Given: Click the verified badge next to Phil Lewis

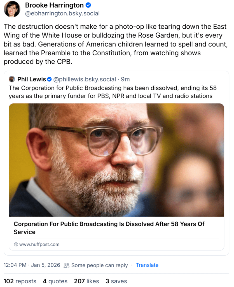Looking at the screenshot, I should pyautogui.click(x=49, y=79).
